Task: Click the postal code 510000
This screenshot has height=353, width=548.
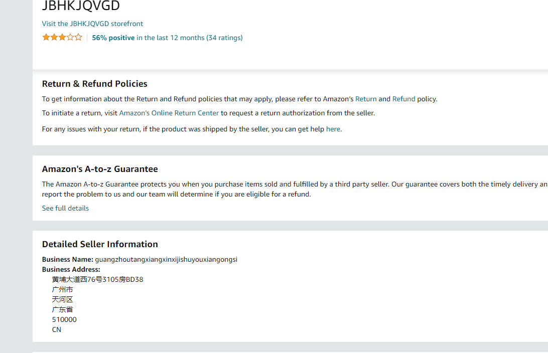Action: (x=64, y=319)
